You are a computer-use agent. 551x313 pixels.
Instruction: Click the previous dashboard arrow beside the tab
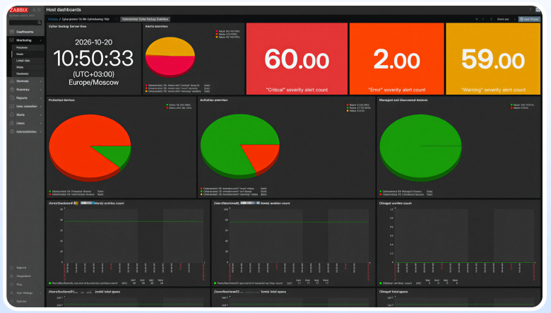(117, 19)
